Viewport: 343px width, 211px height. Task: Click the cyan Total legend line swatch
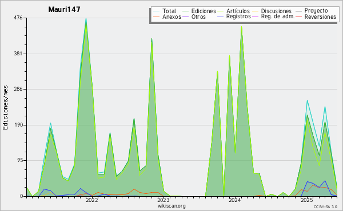157,11
